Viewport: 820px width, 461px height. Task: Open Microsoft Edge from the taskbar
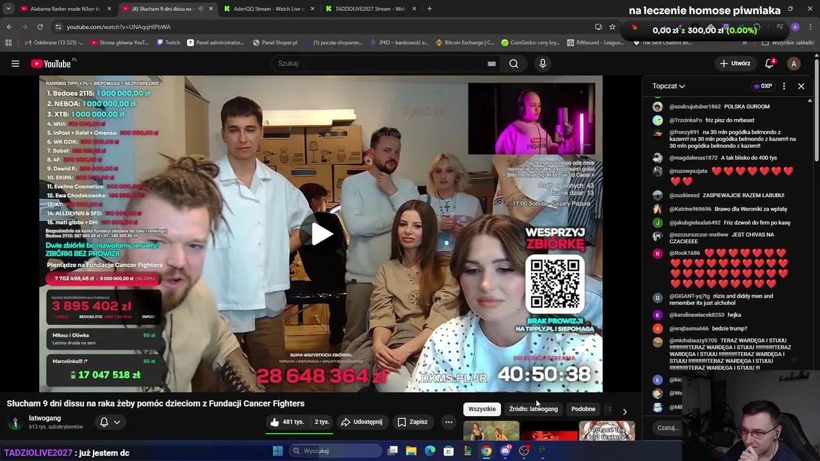coord(430,451)
